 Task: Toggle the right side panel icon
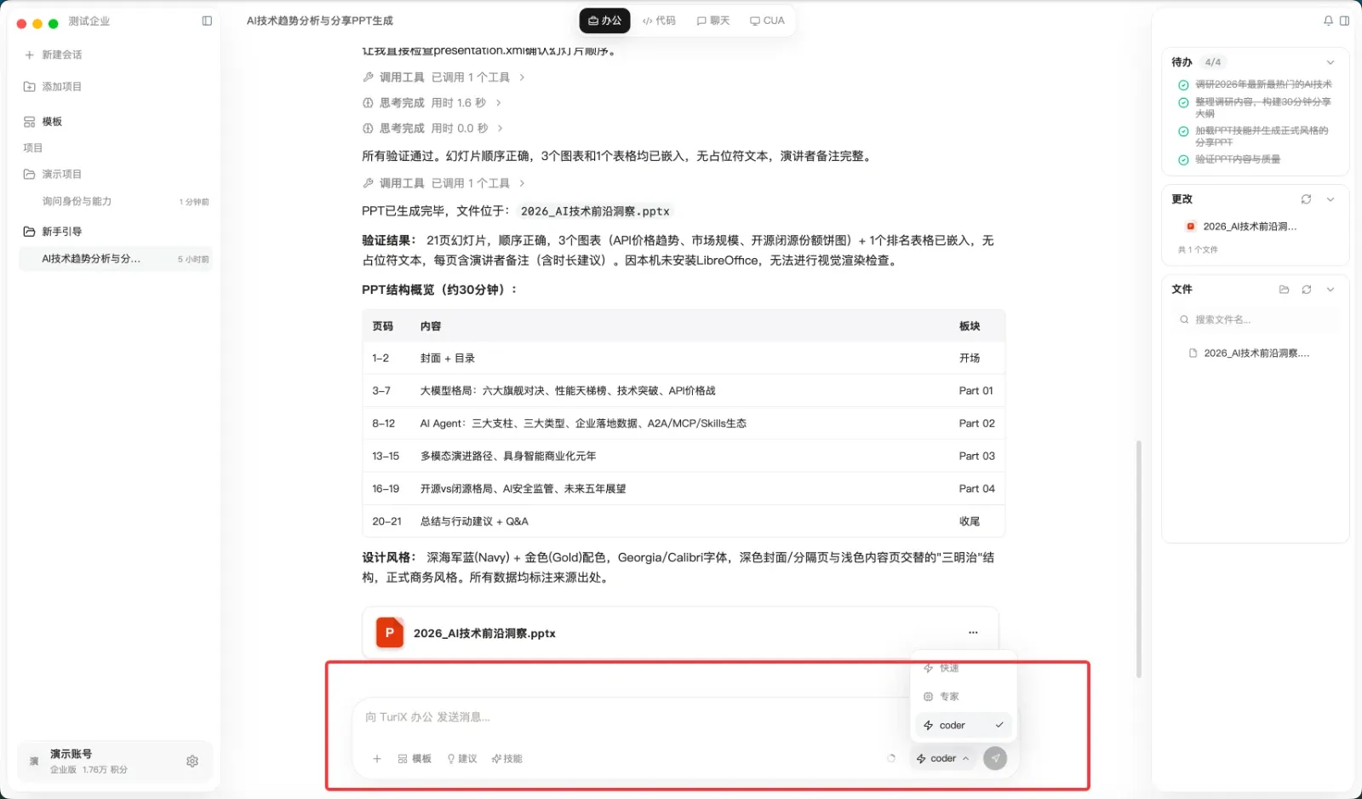(1345, 21)
